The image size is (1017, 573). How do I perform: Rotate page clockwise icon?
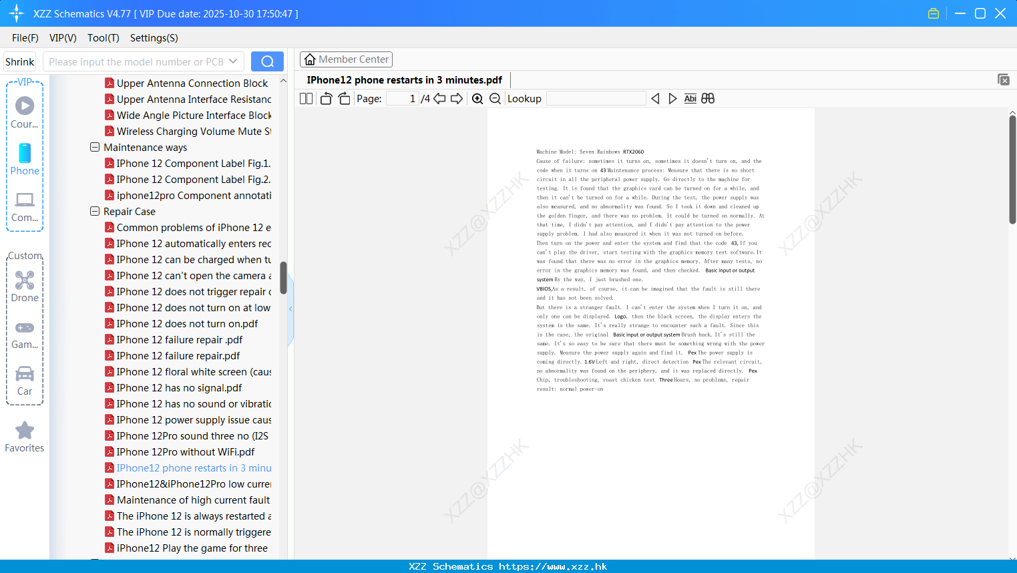(344, 98)
